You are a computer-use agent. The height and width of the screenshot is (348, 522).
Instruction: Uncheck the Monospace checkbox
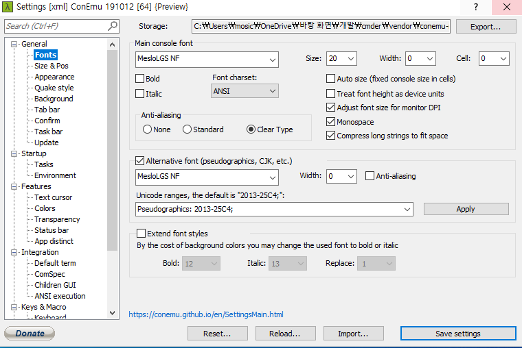(330, 122)
